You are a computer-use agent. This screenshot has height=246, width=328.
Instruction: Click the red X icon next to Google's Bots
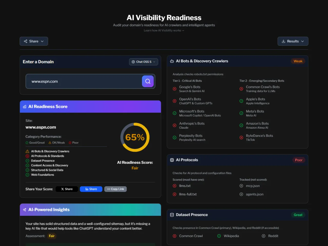175,89
